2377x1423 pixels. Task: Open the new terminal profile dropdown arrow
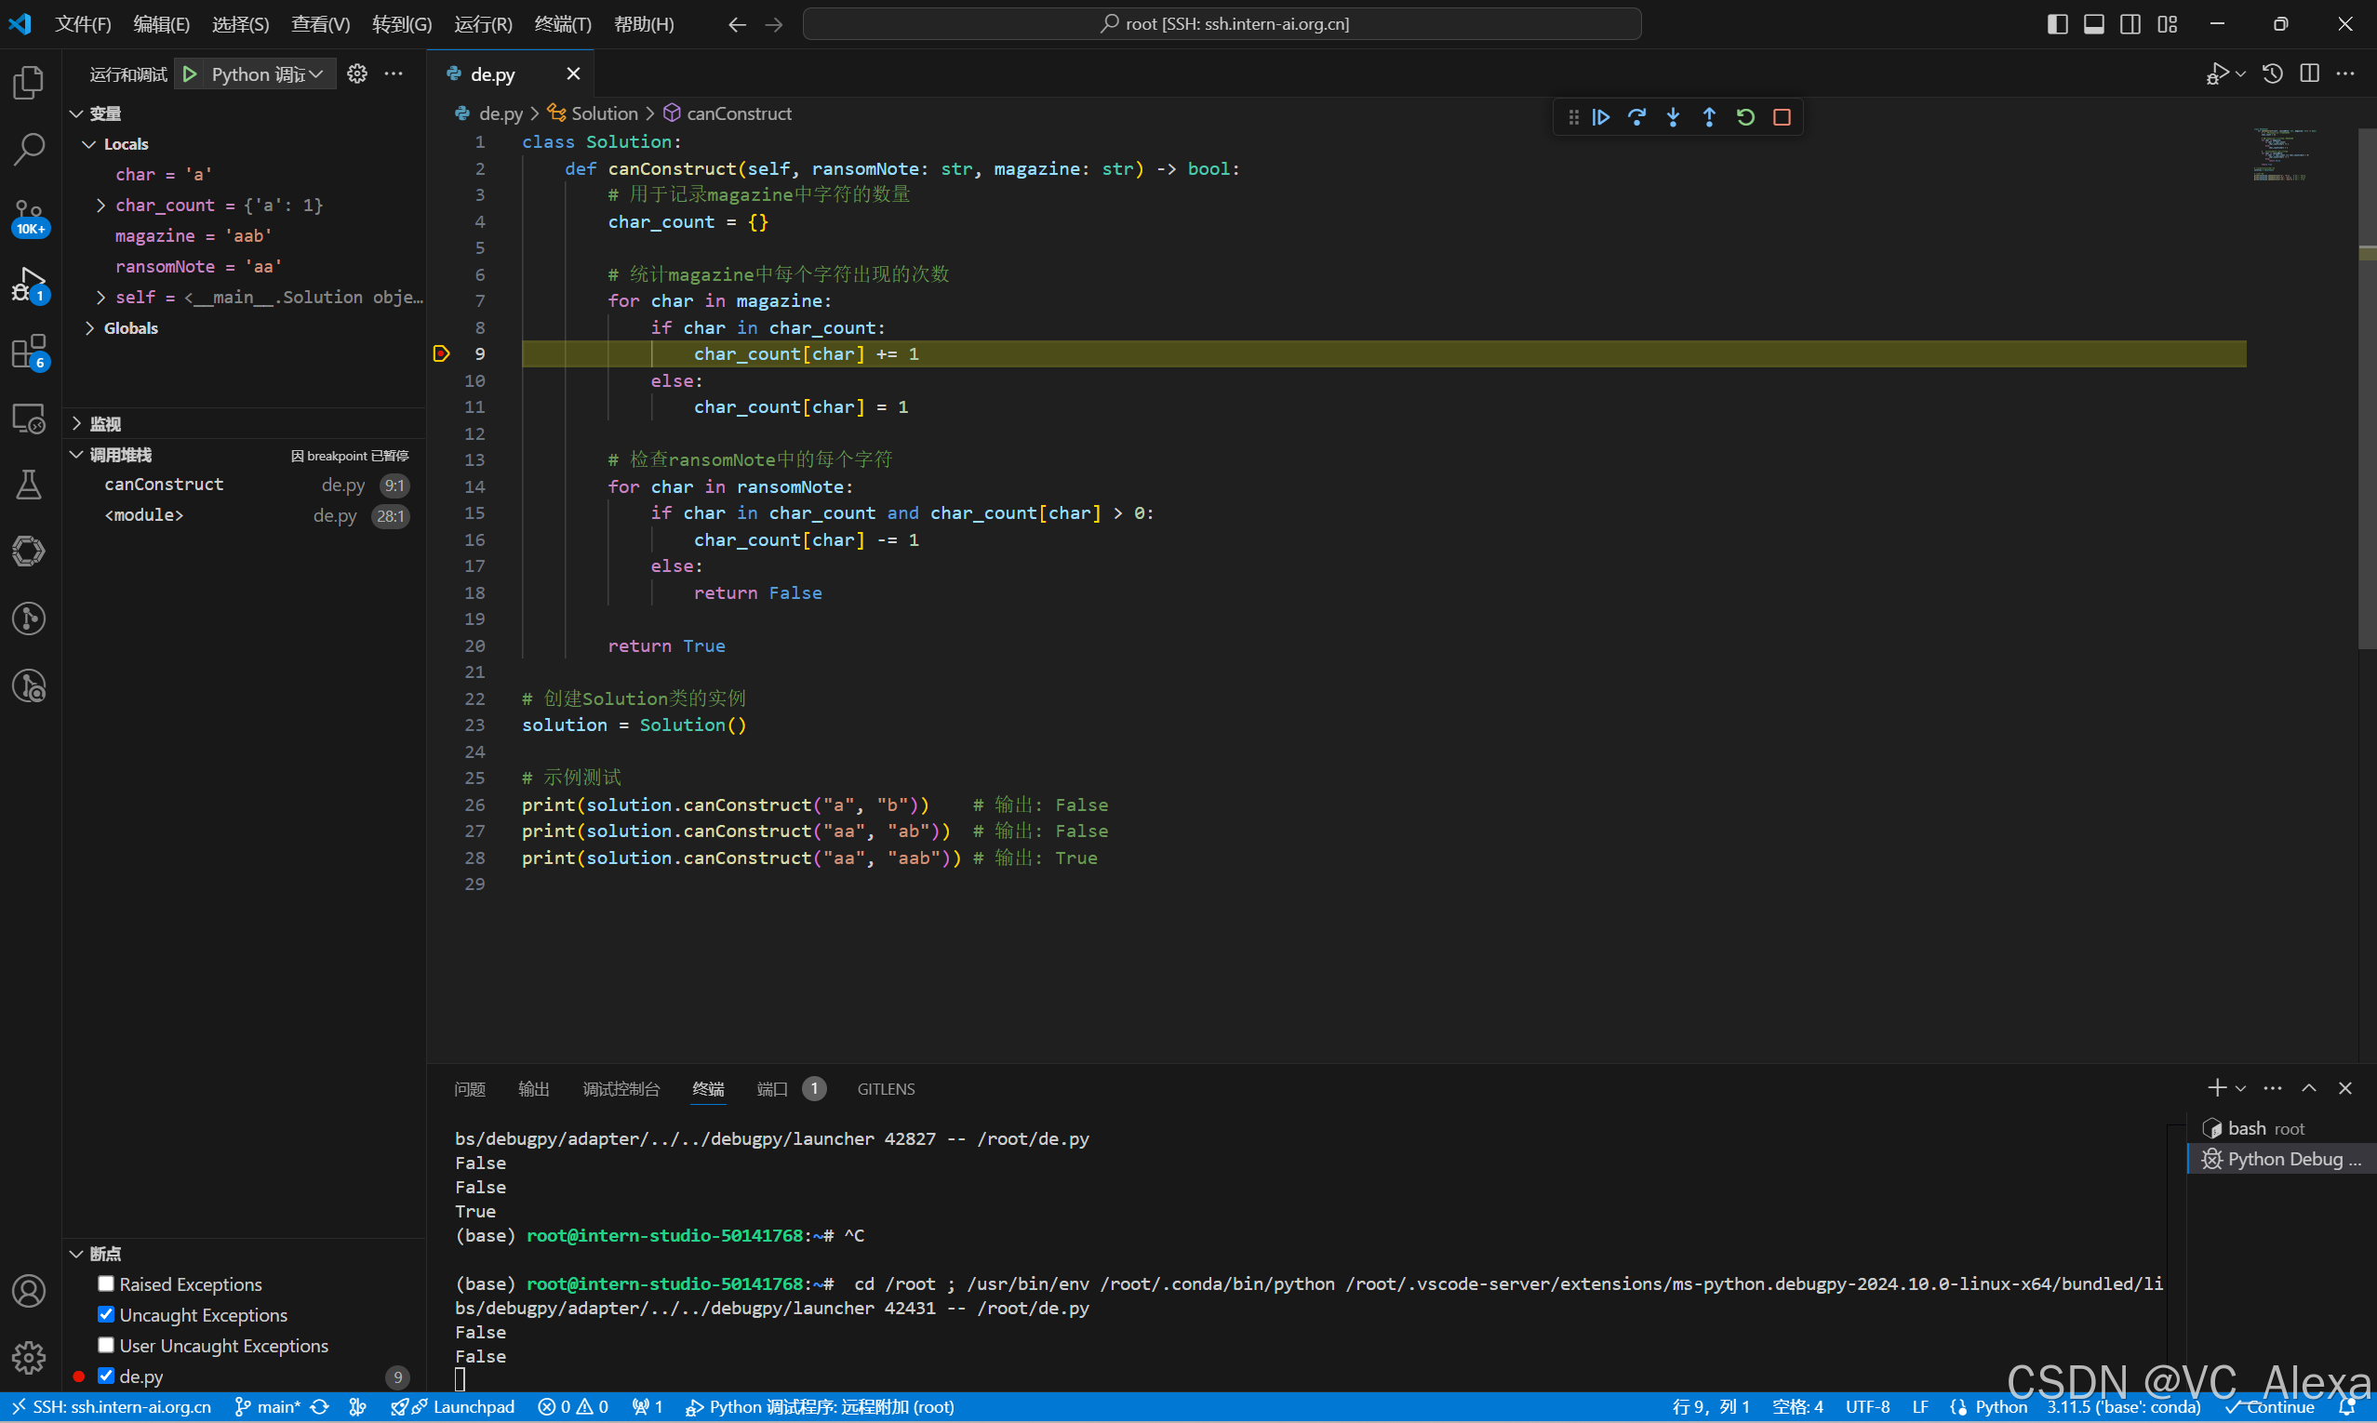(2240, 1088)
